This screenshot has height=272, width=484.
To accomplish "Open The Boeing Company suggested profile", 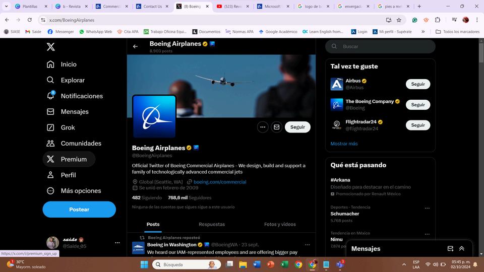I will (370, 101).
